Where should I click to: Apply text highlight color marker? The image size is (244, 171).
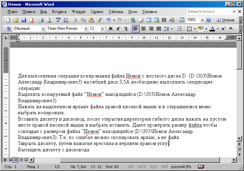click(201, 29)
